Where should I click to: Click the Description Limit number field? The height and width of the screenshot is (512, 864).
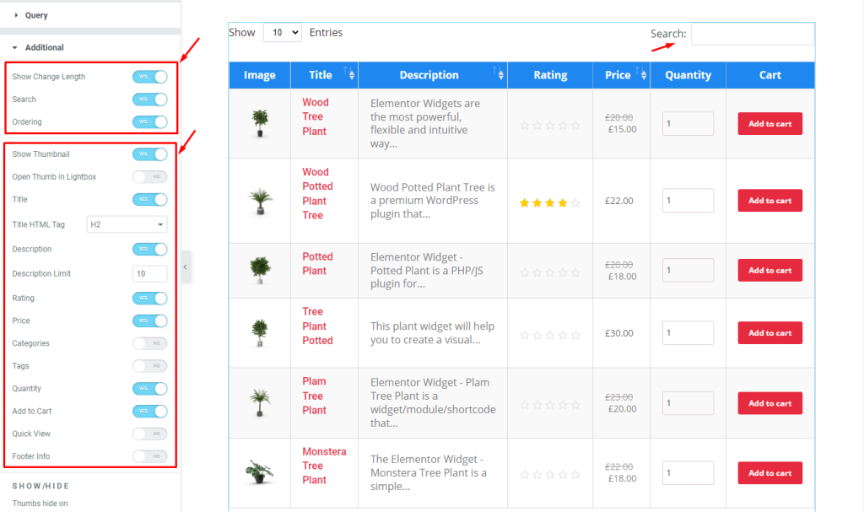[150, 273]
